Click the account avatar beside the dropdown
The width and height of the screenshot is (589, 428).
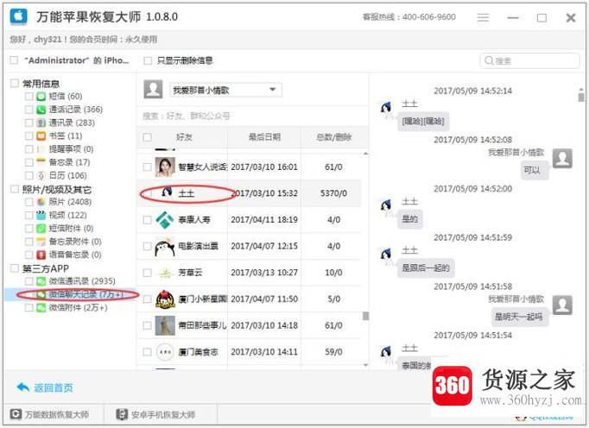click(153, 90)
